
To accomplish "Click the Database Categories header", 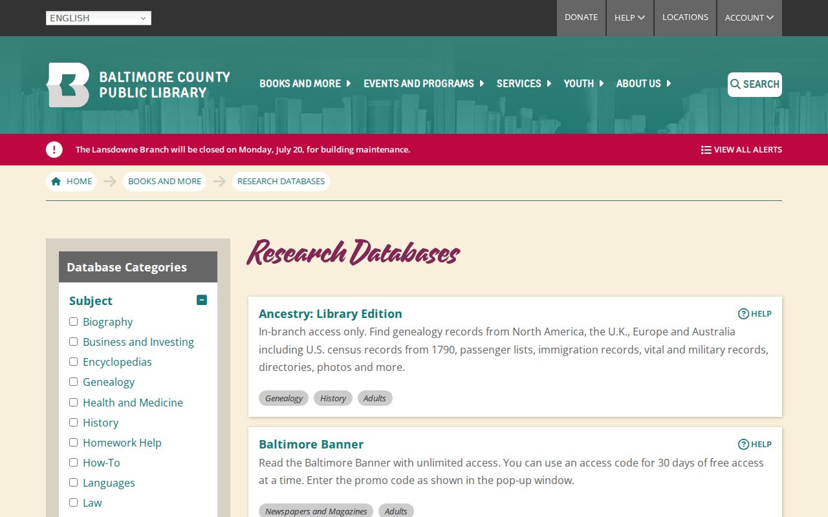I will (x=138, y=267).
